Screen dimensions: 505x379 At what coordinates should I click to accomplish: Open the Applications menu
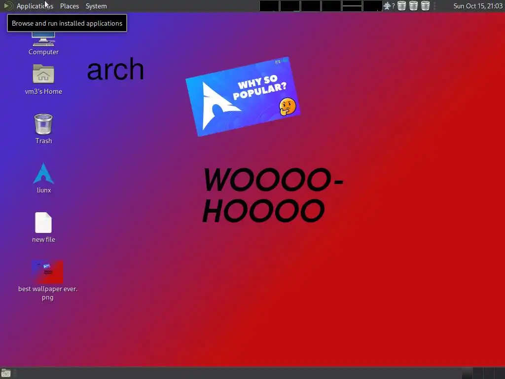35,6
